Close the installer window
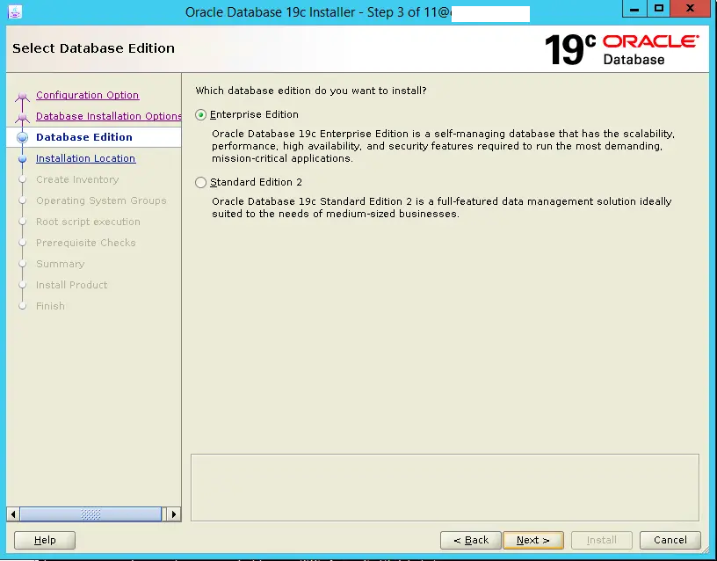The height and width of the screenshot is (561, 717). click(691, 9)
